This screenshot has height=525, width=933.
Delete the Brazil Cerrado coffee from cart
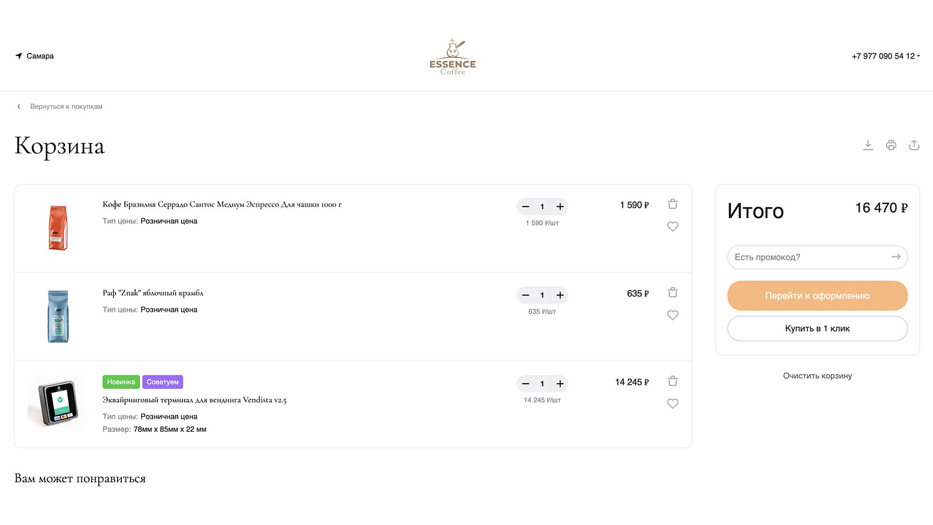(x=672, y=204)
